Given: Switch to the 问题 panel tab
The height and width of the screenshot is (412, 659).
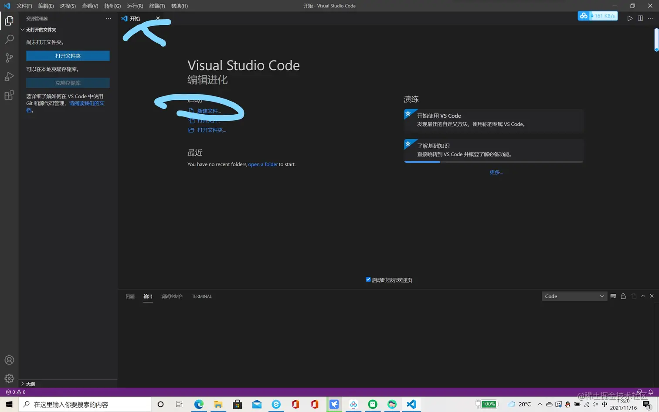Looking at the screenshot, I should pos(130,296).
